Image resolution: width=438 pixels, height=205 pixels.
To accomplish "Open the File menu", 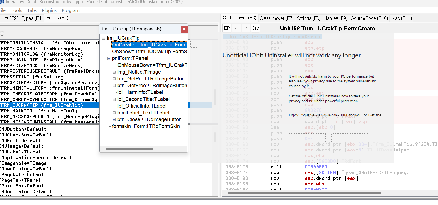I will pos(3,10).
